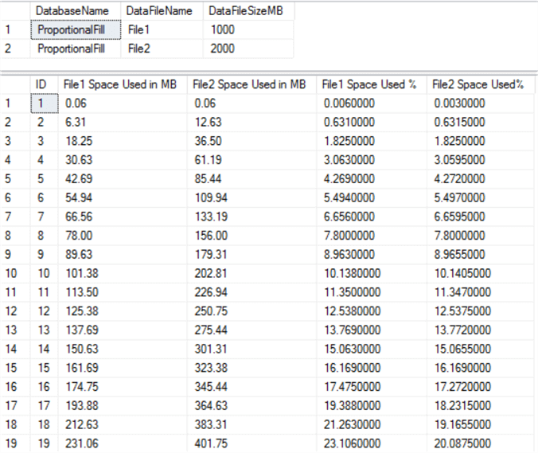
Task: Select the 383.31 cell
Action: tap(251, 424)
